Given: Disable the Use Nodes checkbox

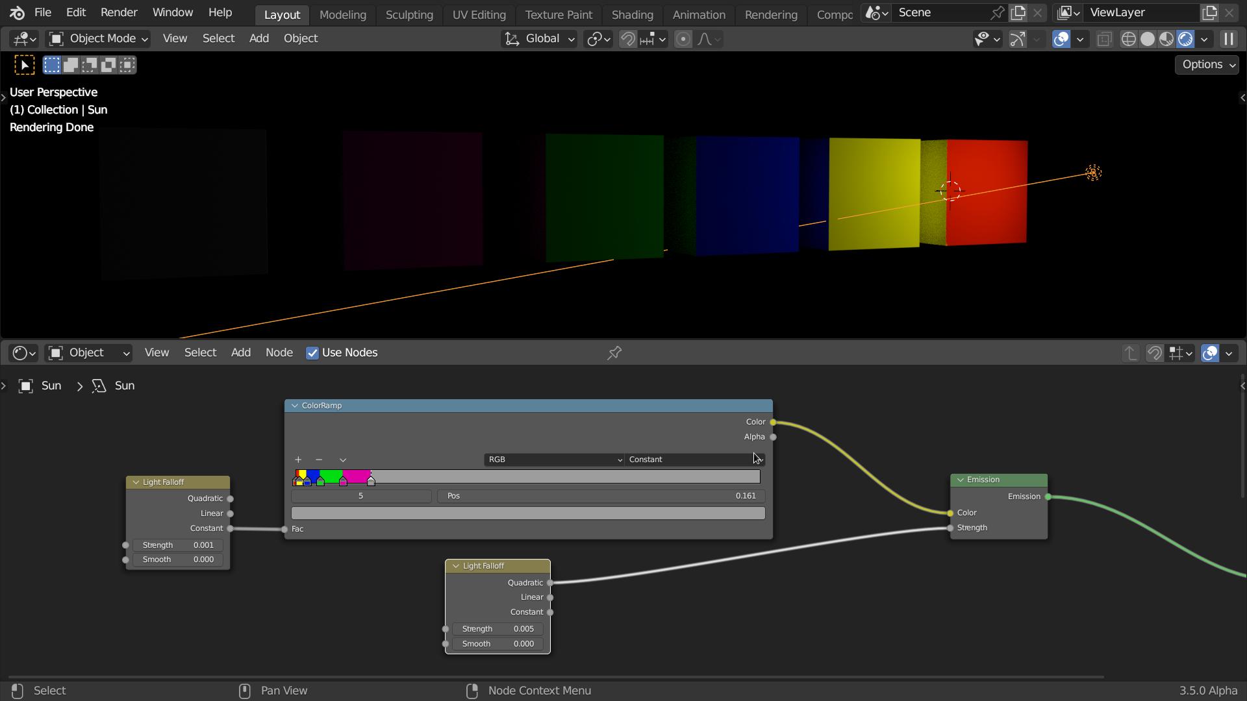Looking at the screenshot, I should pos(312,352).
